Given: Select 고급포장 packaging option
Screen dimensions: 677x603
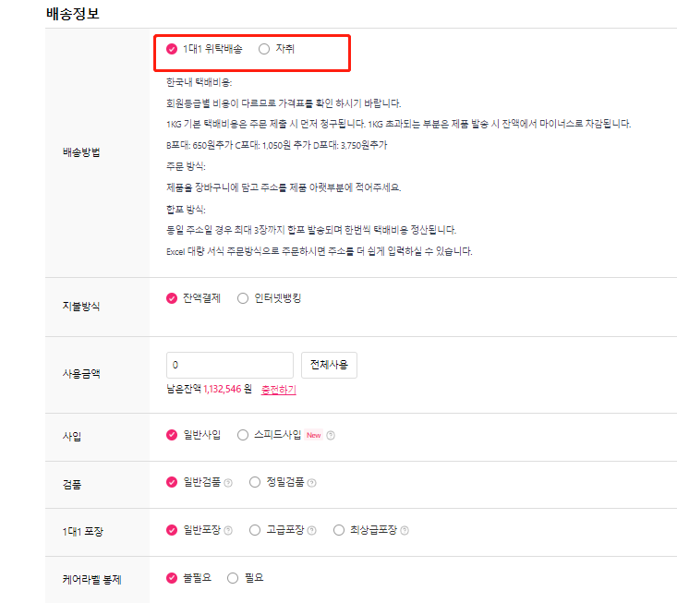Looking at the screenshot, I should click(x=255, y=529).
